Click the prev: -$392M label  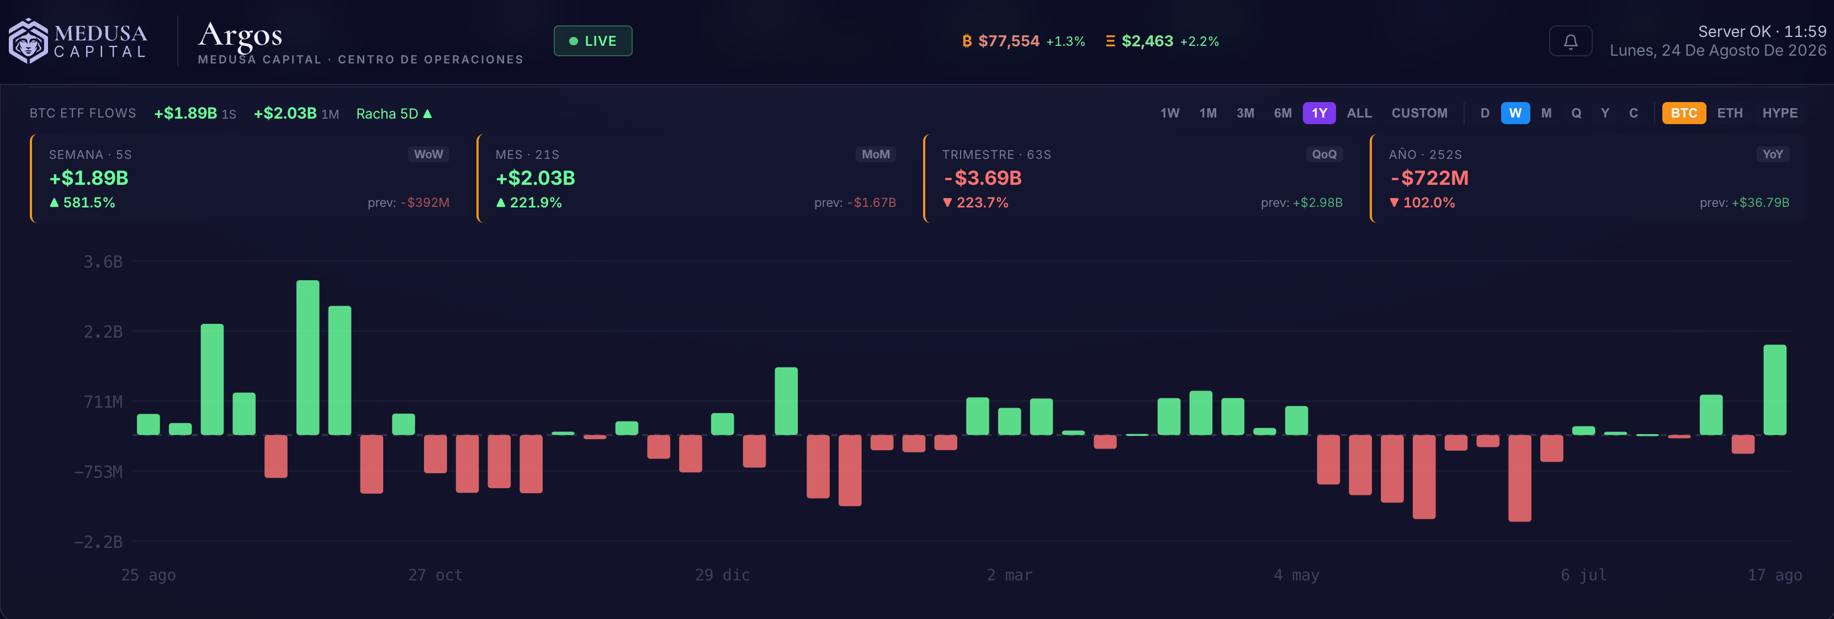[408, 203]
